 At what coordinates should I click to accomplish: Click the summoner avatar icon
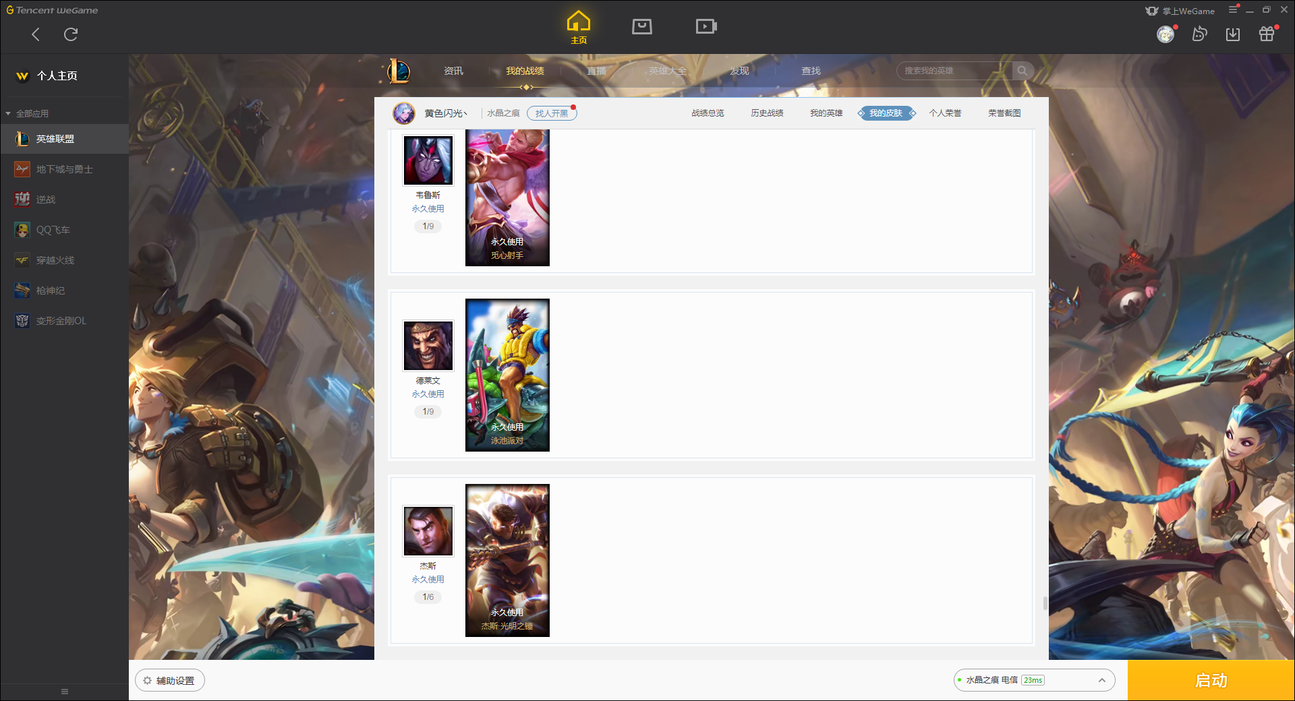click(404, 113)
